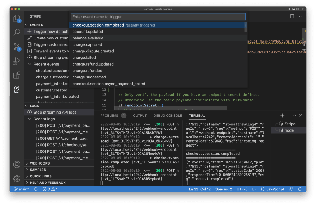
Task: Switch to the DEBUG CONSOLE tab
Action: tap(168, 116)
